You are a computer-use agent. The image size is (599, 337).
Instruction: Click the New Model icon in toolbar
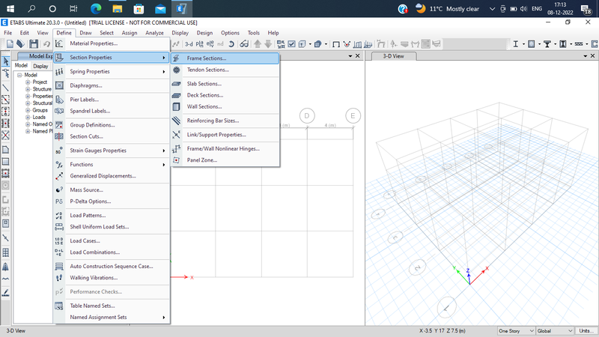coord(10,44)
